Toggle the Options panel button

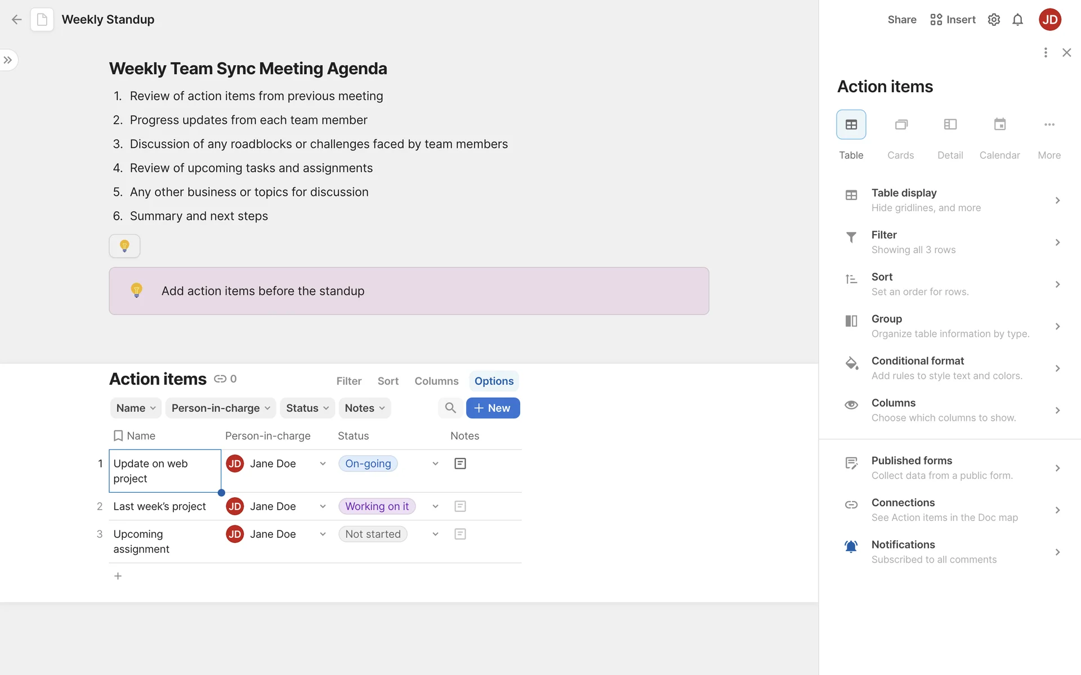coord(494,381)
